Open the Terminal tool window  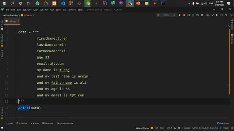tap(48, 123)
